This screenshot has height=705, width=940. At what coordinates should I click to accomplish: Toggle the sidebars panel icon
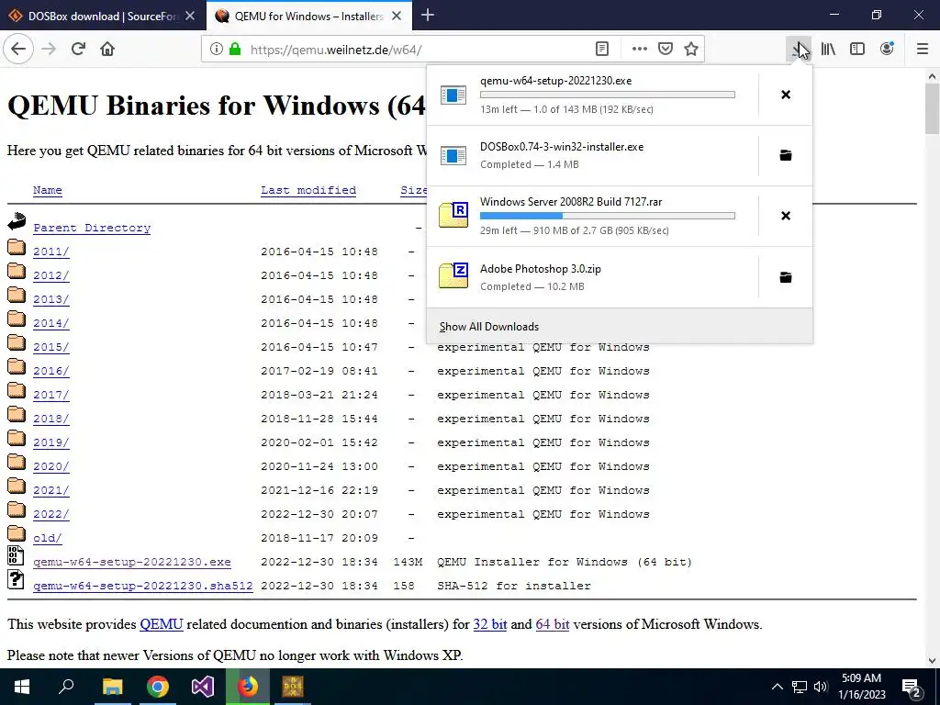(857, 50)
